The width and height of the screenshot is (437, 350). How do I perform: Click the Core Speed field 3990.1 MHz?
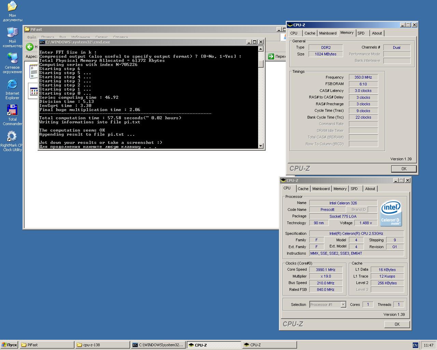pos(325,270)
